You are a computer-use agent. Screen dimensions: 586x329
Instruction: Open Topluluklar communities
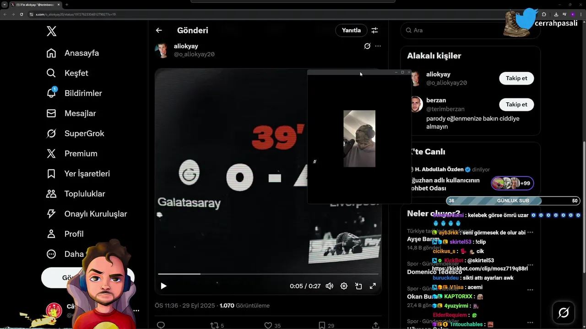coord(76,194)
